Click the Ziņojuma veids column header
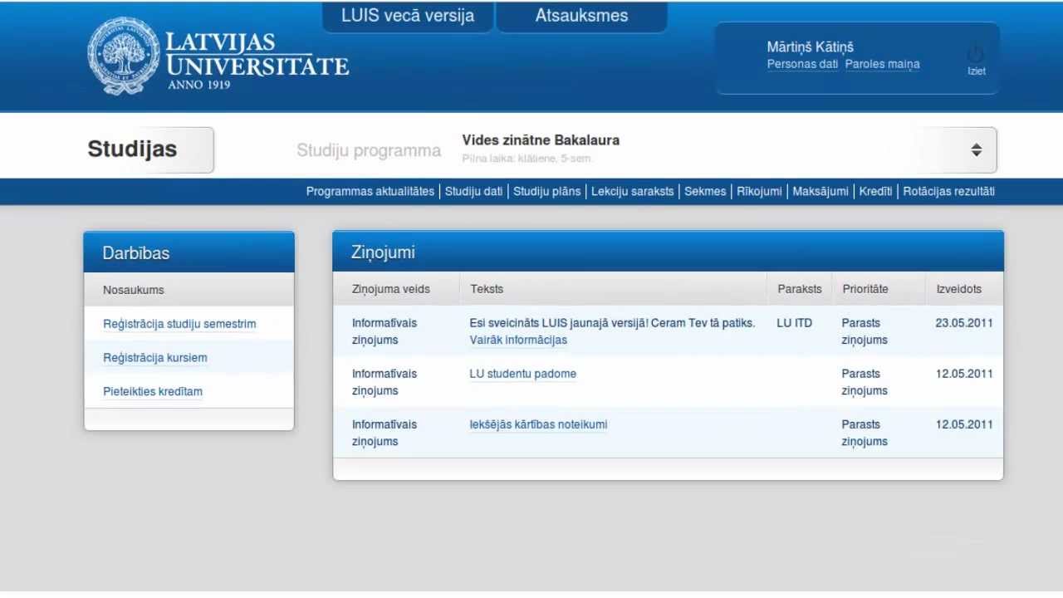 391,289
